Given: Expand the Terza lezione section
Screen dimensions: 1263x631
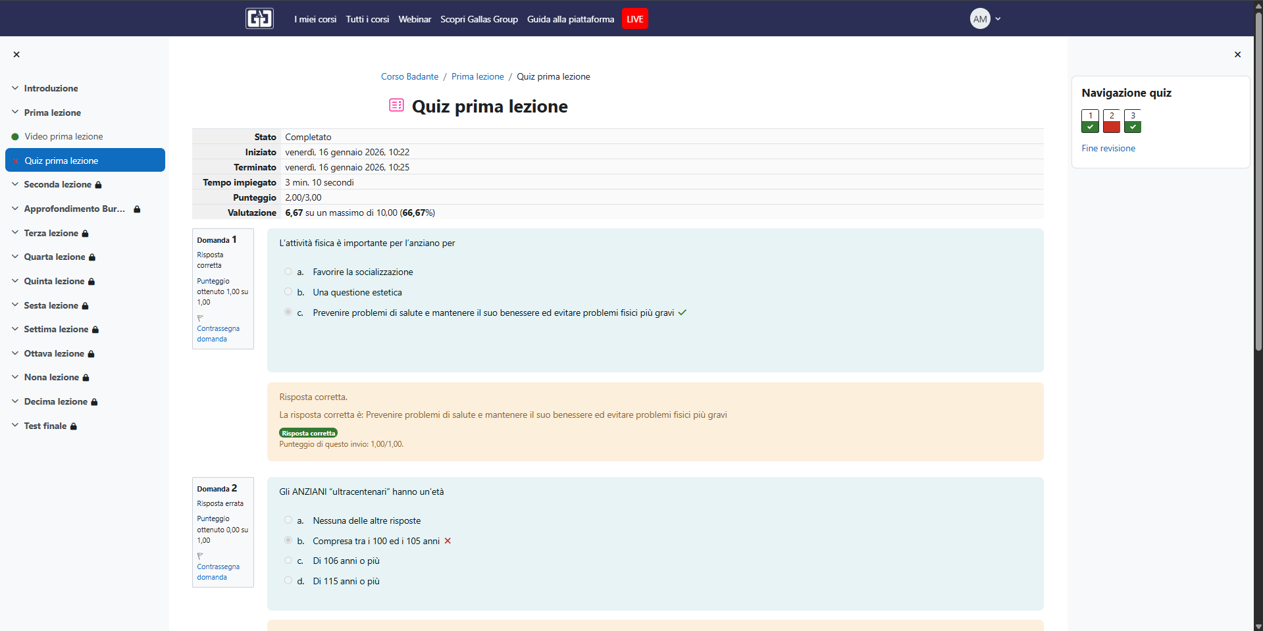Looking at the screenshot, I should coord(14,232).
